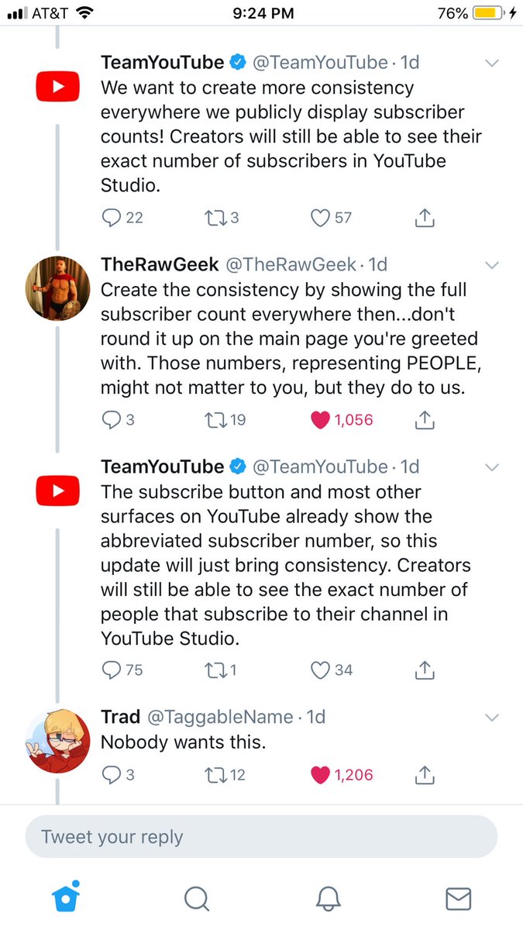This screenshot has width=523, height=930.
Task: Unlike TheRawGeek's tweet with 1,056 likes
Action: (320, 420)
